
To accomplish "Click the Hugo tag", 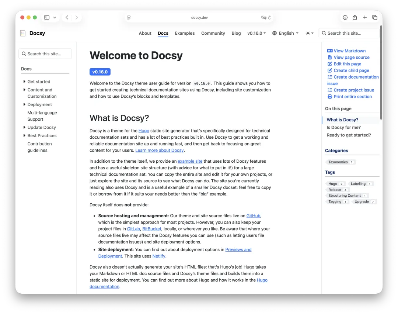I will click(335, 184).
